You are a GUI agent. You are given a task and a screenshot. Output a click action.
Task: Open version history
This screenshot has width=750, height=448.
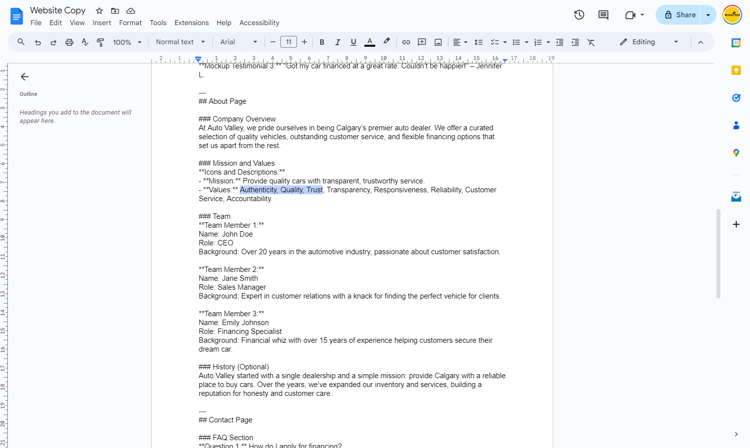[x=579, y=15]
